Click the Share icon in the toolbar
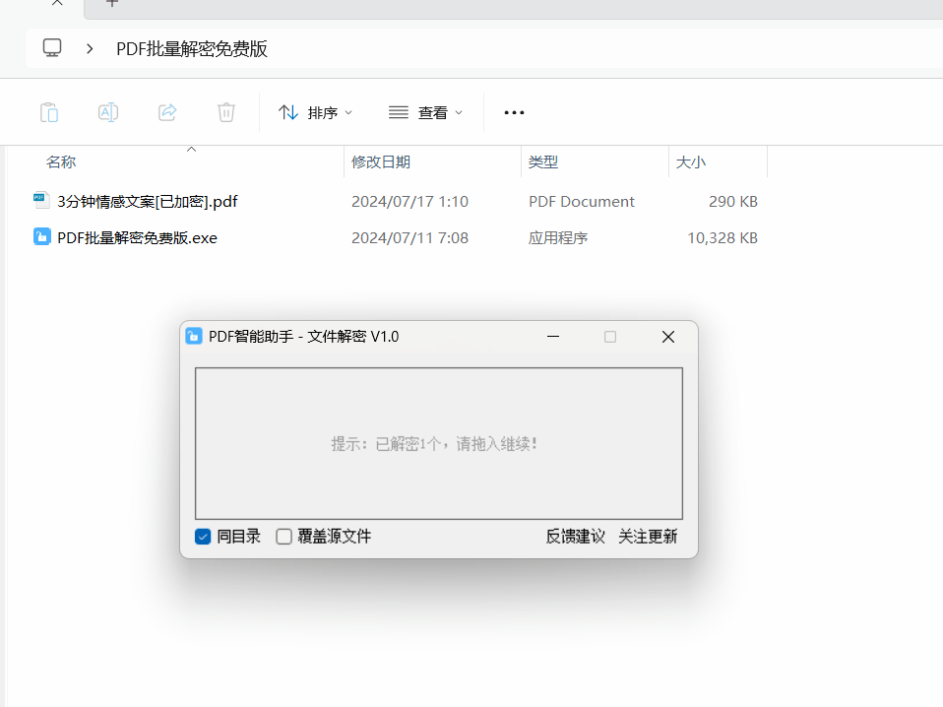Screen dimensions: 943x707 point(167,112)
